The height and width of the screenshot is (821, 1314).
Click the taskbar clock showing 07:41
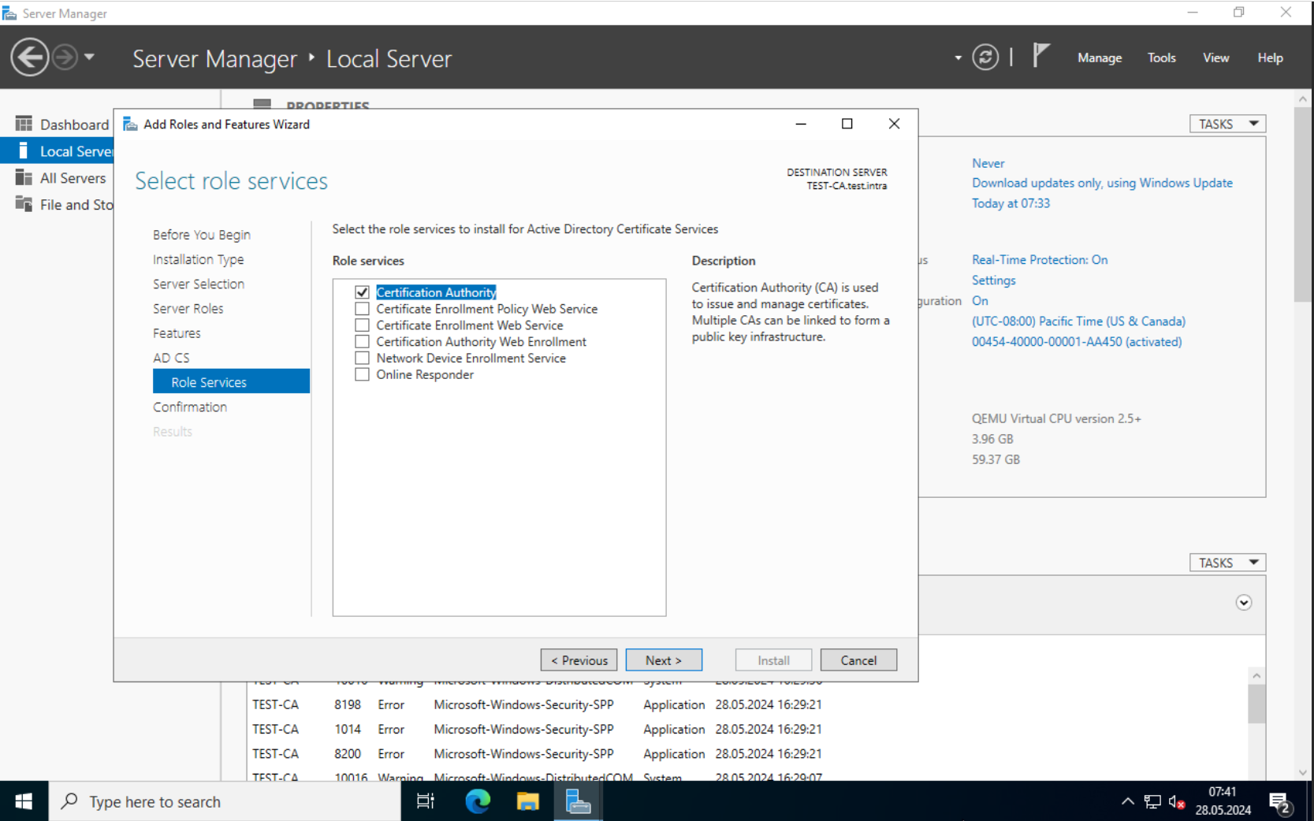pyautogui.click(x=1223, y=801)
